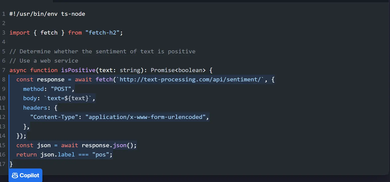Image resolution: width=390 pixels, height=182 pixels.
Task: Click the "Content-Type" header key
Action: click(54, 117)
